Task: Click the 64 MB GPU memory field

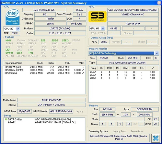Action: [x=114, y=28]
